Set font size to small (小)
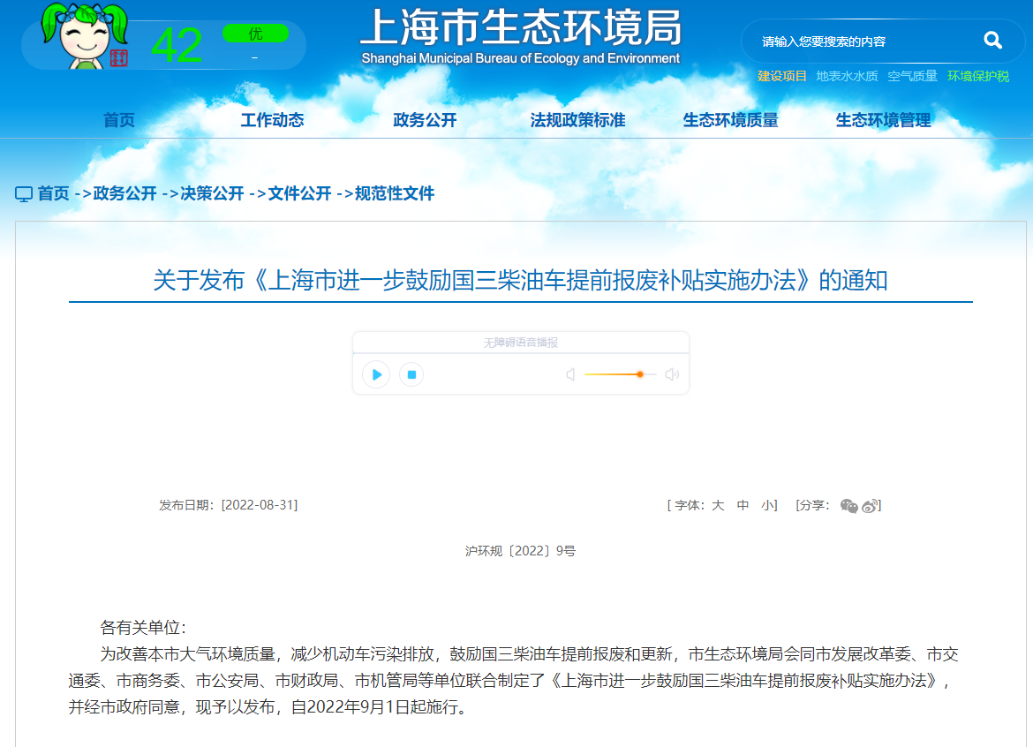This screenshot has height=747, width=1033. [x=766, y=505]
